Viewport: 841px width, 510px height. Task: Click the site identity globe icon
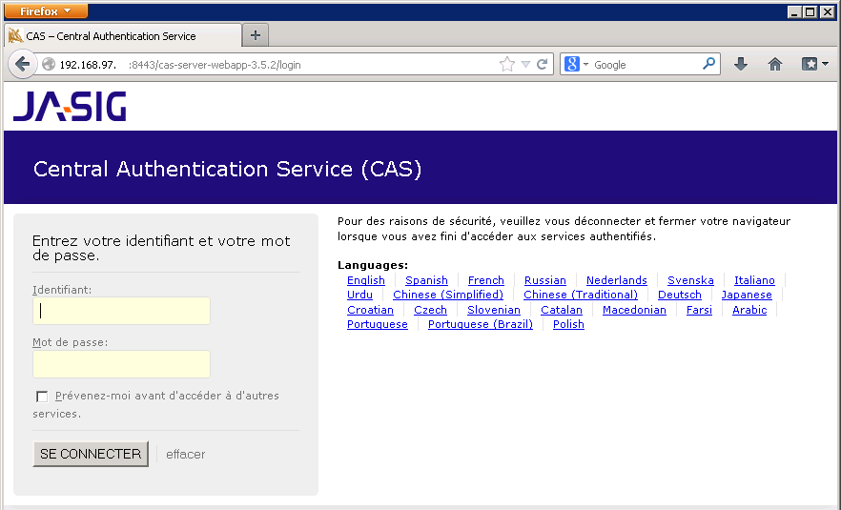point(49,65)
